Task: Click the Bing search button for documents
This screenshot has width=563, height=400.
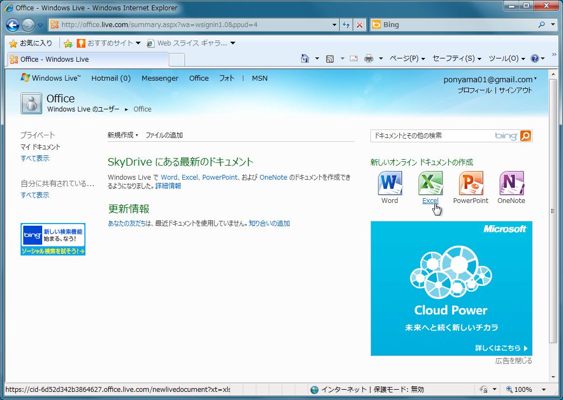Action: (526, 136)
